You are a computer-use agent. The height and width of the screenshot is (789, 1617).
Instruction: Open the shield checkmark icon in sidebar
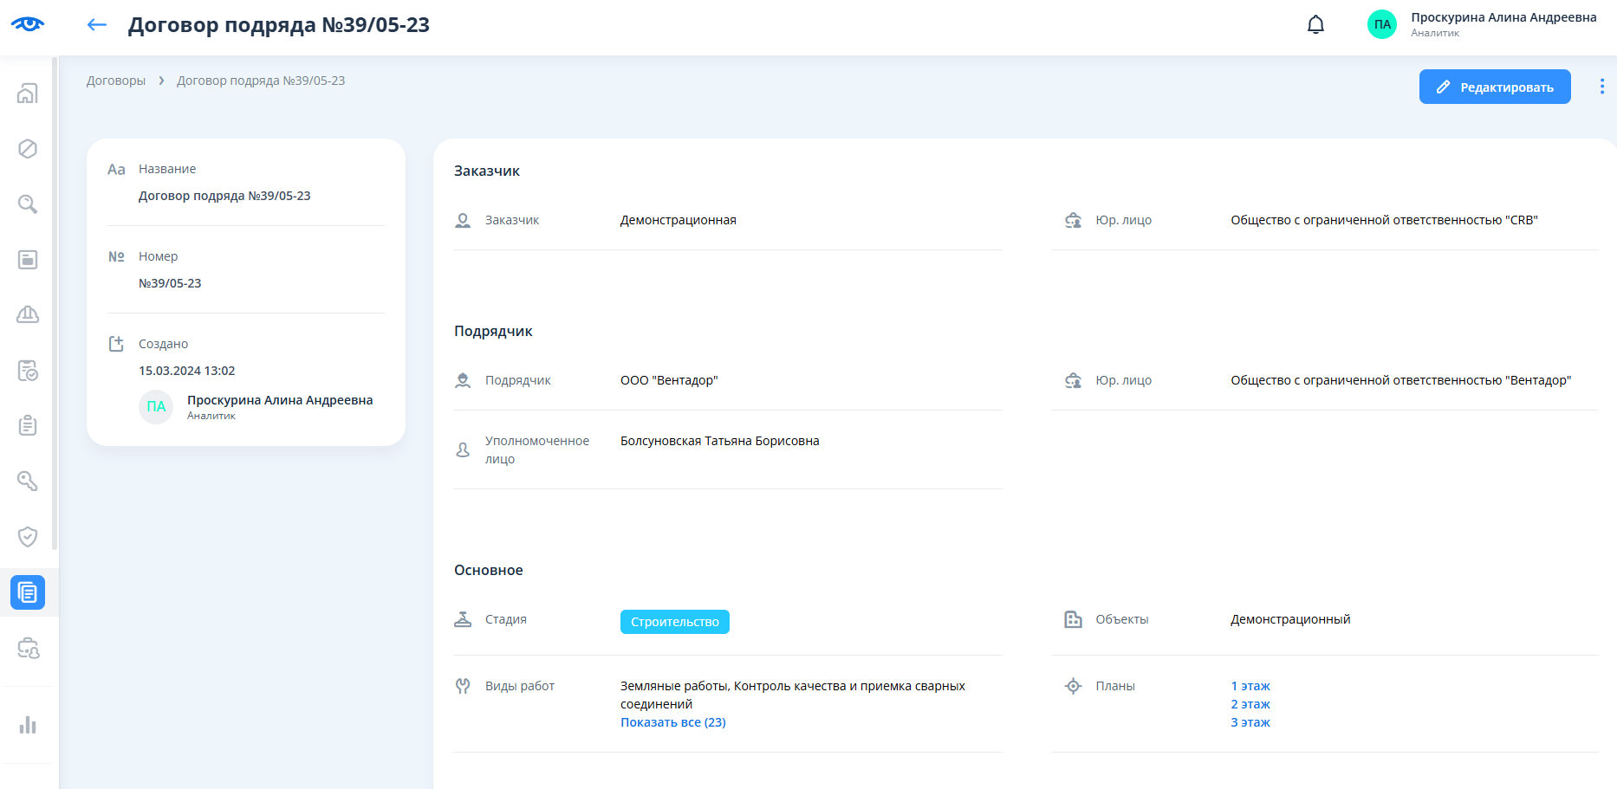tap(28, 537)
